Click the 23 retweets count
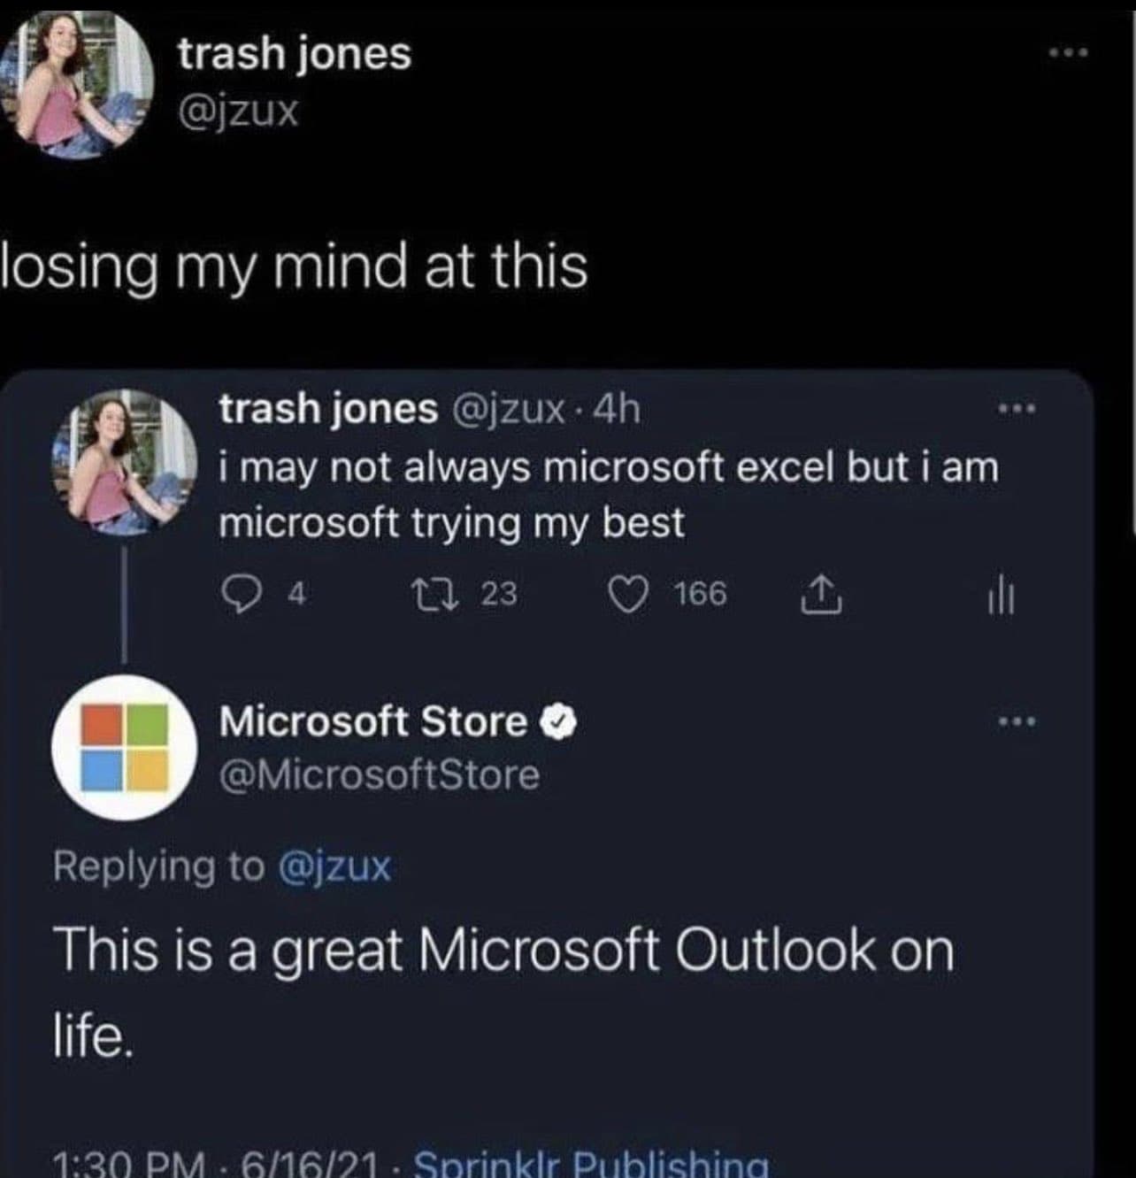Viewport: 1136px width, 1178px height. click(499, 594)
